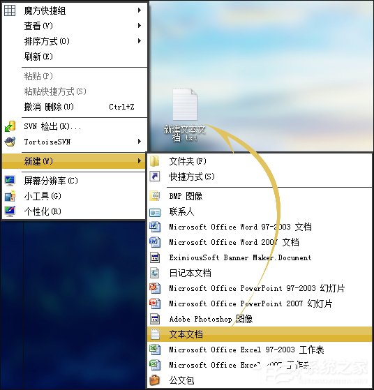This screenshot has height=390, width=374.
Task: Click the PowerPoint 2007 幻灯片 icon
Action: [x=155, y=303]
